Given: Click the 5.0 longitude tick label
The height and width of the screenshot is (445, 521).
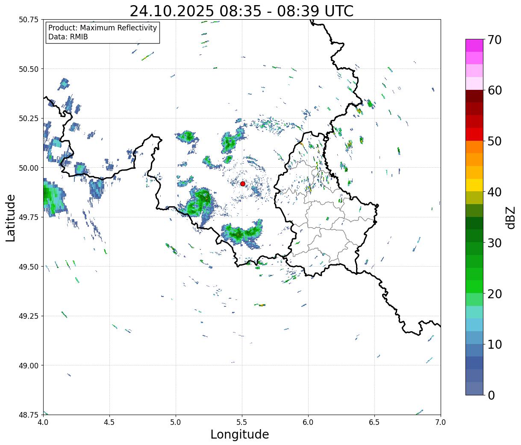Looking at the screenshot, I should [x=176, y=422].
